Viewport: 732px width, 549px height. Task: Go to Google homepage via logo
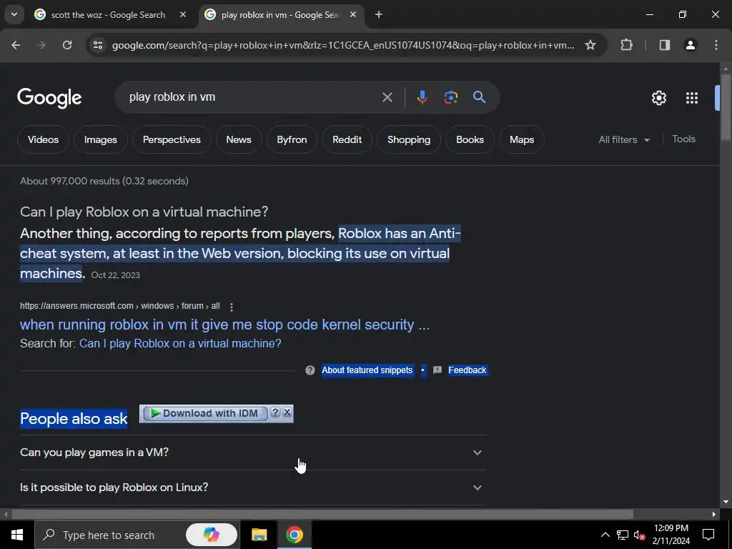pyautogui.click(x=49, y=97)
